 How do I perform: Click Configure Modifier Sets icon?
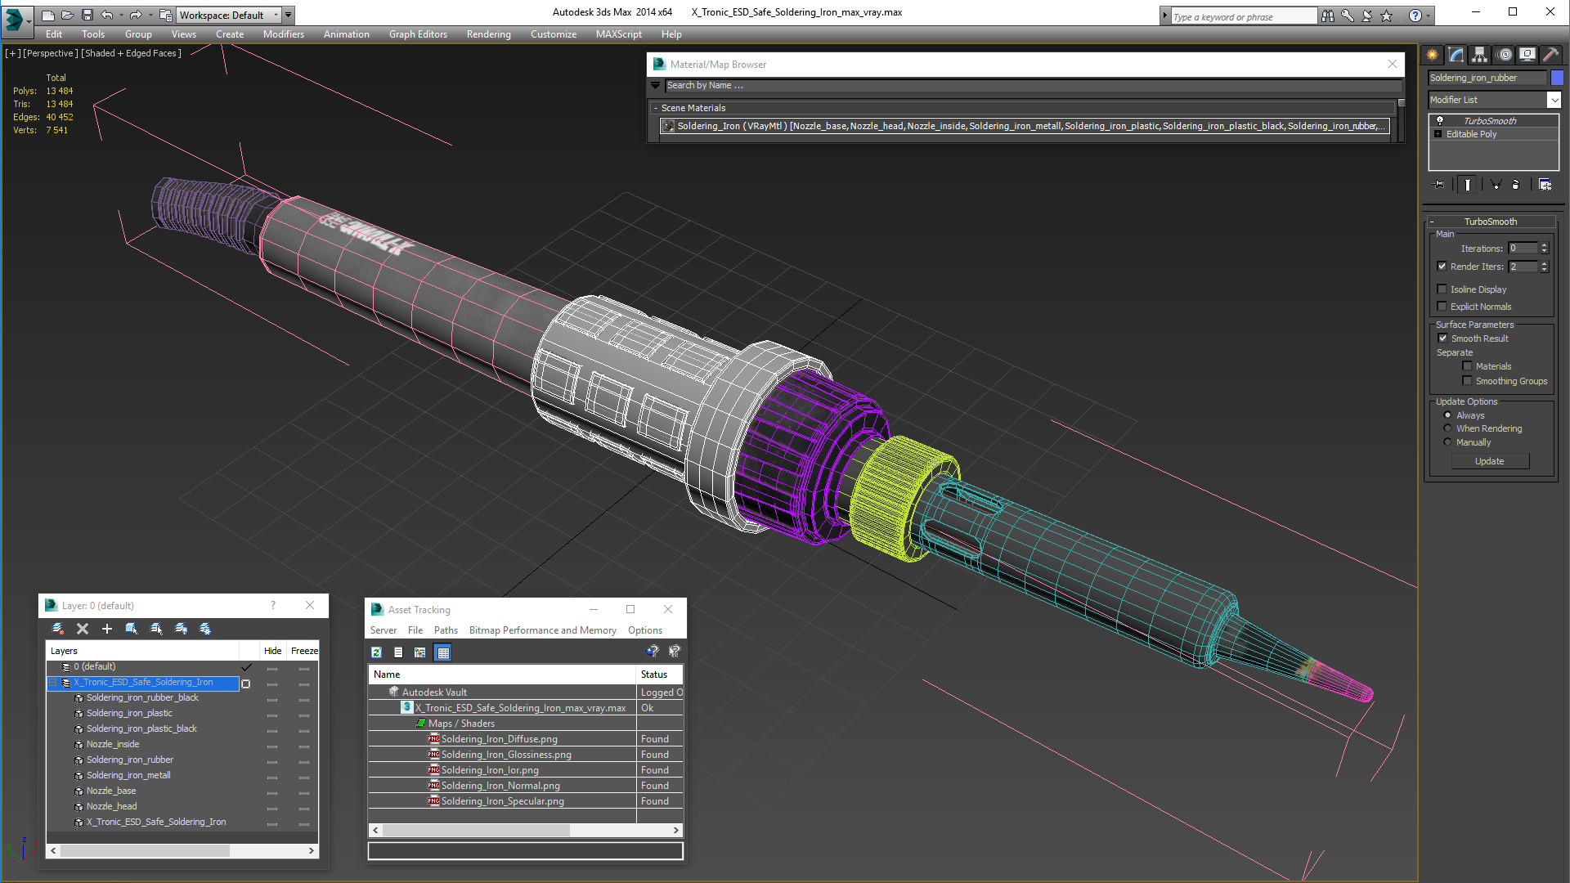coord(1545,185)
